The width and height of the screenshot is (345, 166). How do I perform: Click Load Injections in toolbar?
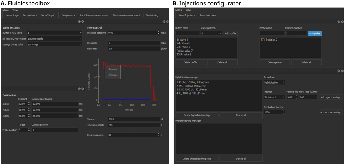coord(187,15)
